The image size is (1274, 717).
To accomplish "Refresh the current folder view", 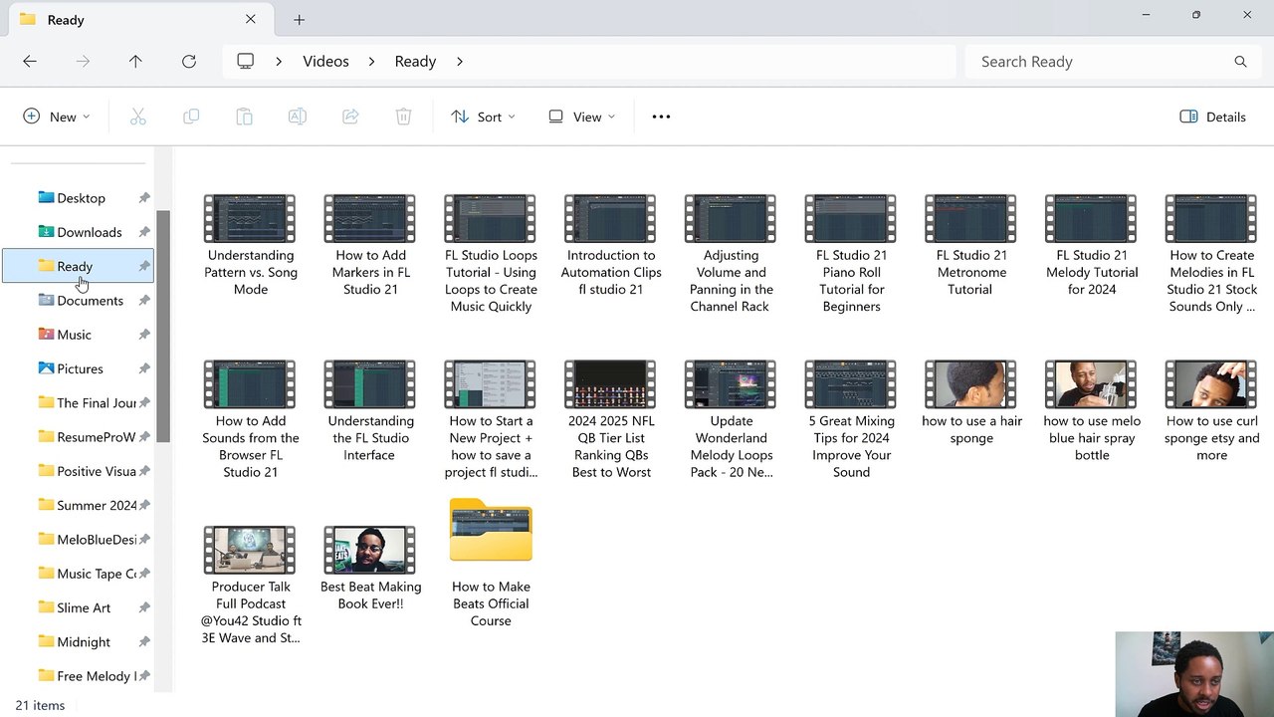I will click(x=188, y=61).
